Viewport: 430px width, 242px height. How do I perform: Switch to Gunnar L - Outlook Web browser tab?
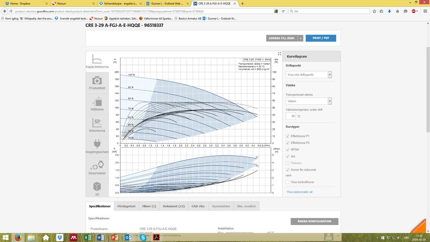(x=167, y=3)
